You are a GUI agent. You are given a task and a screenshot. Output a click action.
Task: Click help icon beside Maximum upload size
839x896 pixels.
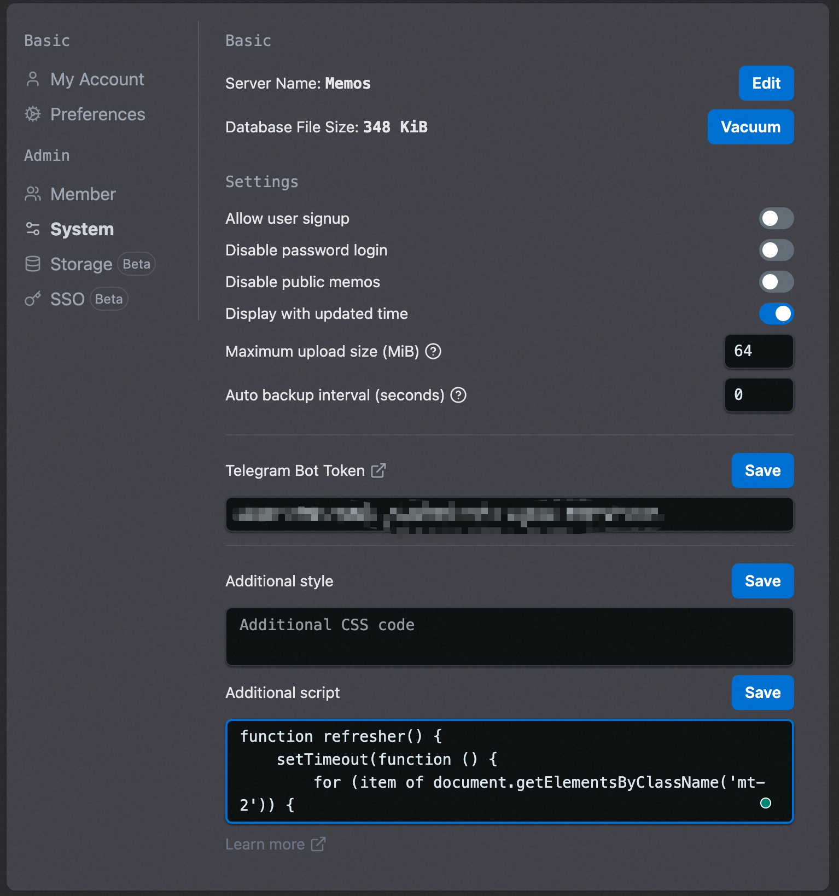433,351
